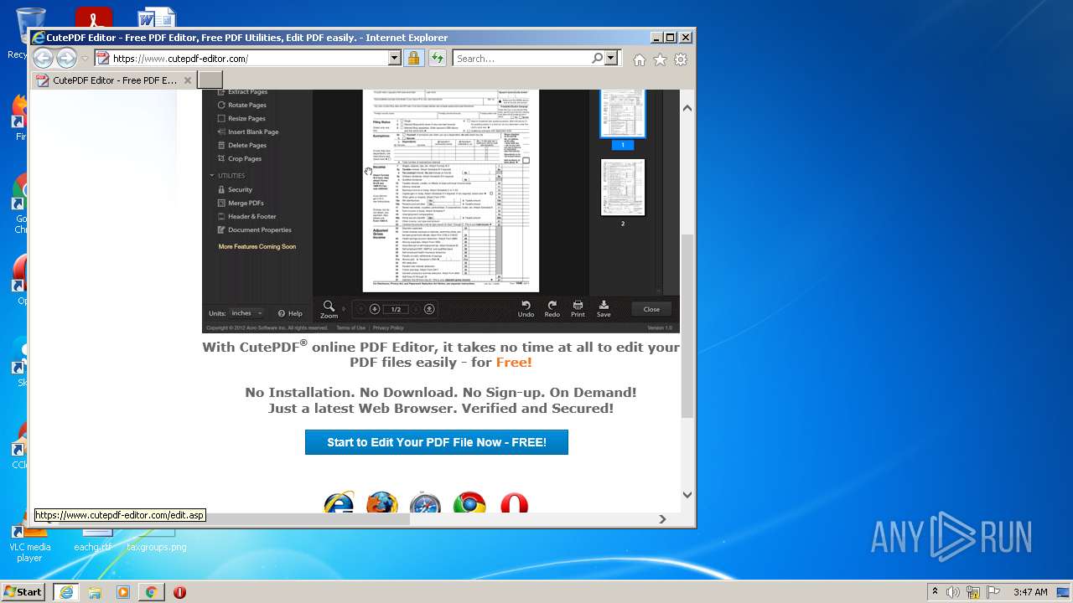
Task: Open the system tray volume icon
Action: pos(953,592)
